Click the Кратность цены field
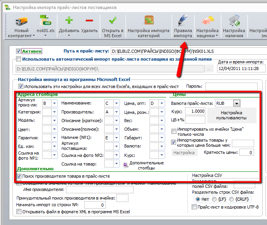 point(247,153)
